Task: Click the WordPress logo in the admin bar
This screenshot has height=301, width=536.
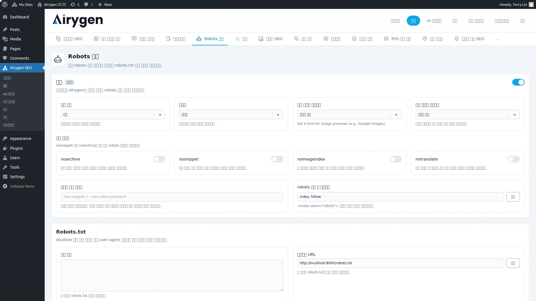Action: (5, 4)
